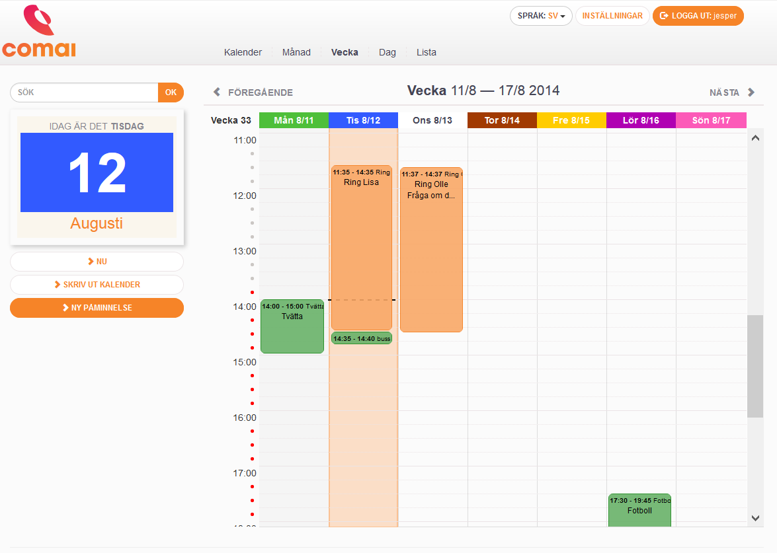Go to next week with right chevron
This screenshot has width=777, height=553.
(x=751, y=92)
